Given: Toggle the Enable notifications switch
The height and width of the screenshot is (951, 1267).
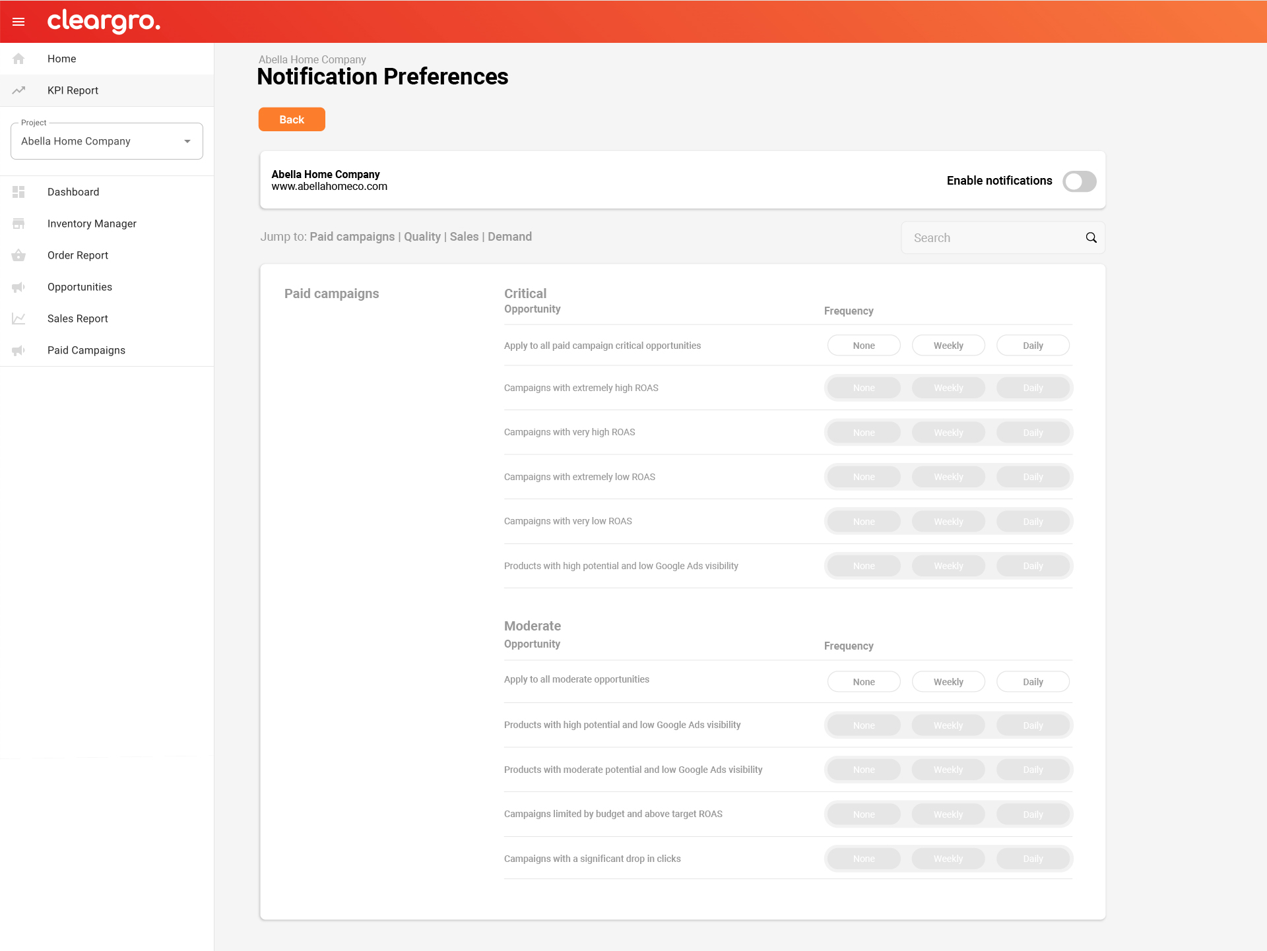Looking at the screenshot, I should (1079, 181).
